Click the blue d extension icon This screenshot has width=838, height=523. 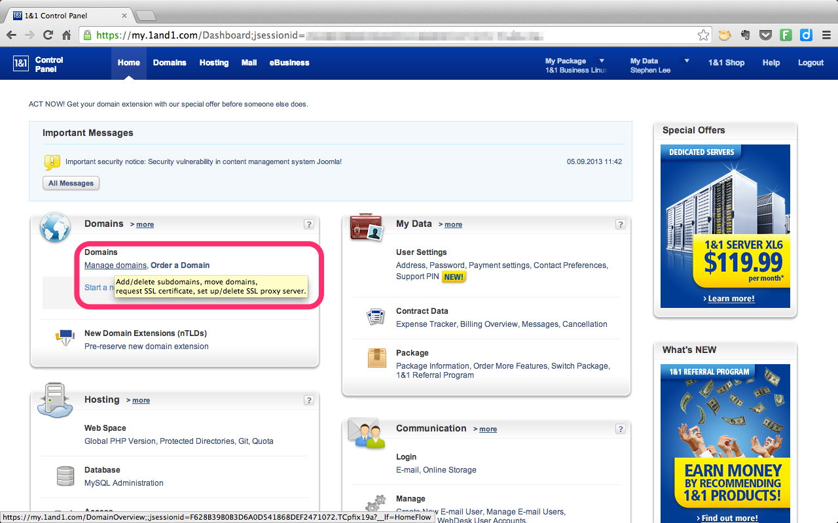806,35
